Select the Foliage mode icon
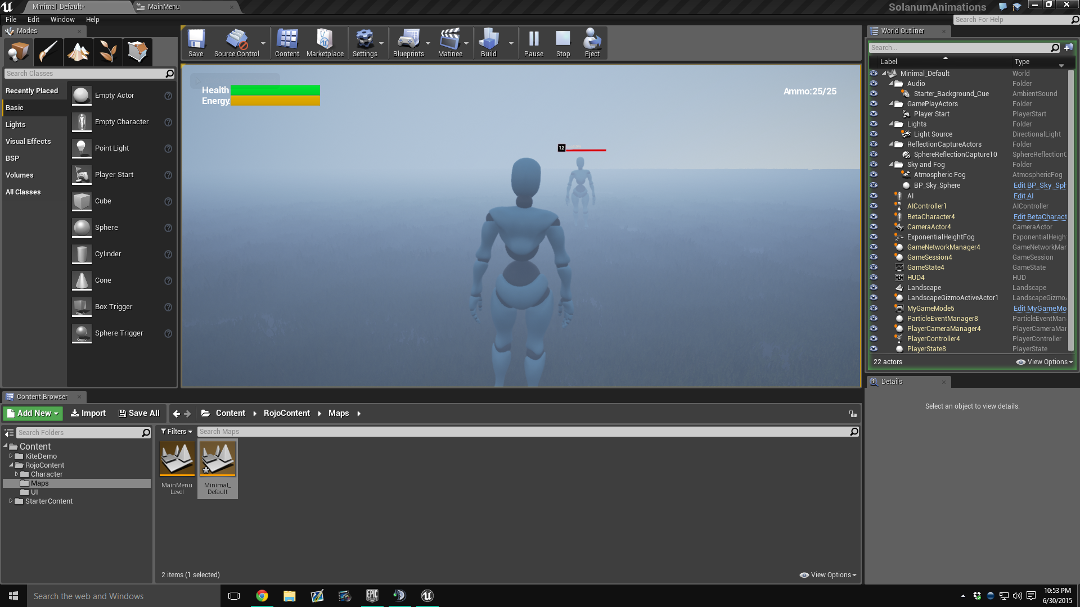Screen dimensions: 1080x607 point(108,52)
